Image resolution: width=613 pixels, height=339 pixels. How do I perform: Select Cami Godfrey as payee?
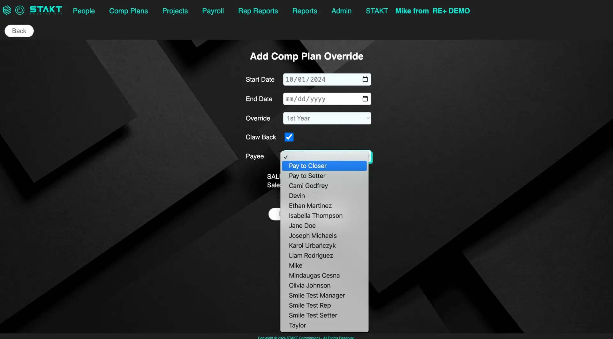(324, 186)
